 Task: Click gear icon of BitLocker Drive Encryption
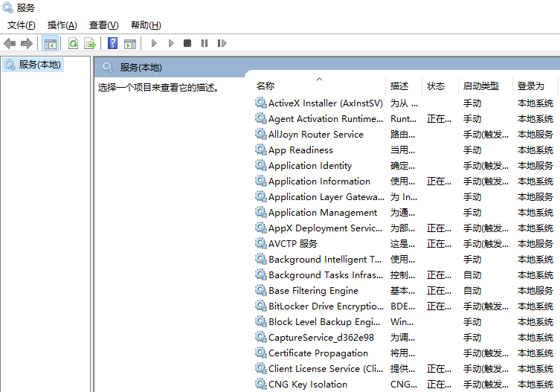click(261, 306)
